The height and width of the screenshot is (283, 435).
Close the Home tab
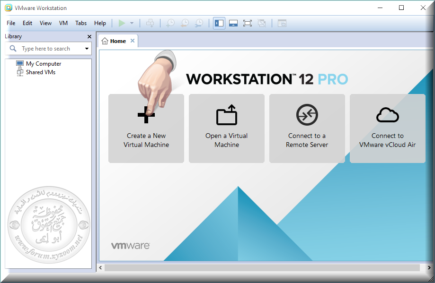(x=133, y=41)
